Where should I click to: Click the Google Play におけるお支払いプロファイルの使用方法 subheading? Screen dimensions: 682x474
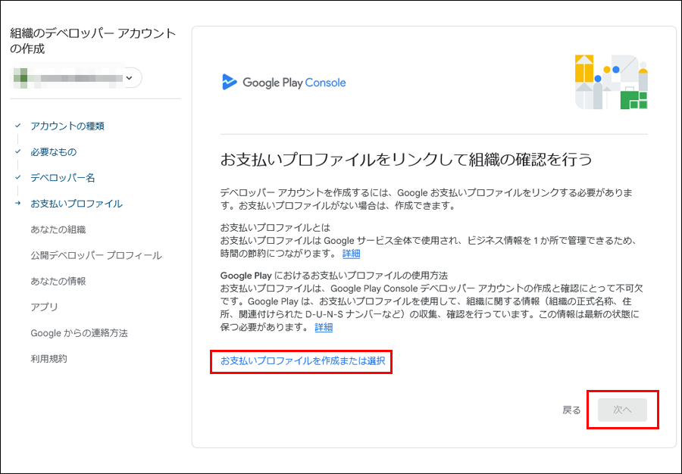click(x=334, y=276)
